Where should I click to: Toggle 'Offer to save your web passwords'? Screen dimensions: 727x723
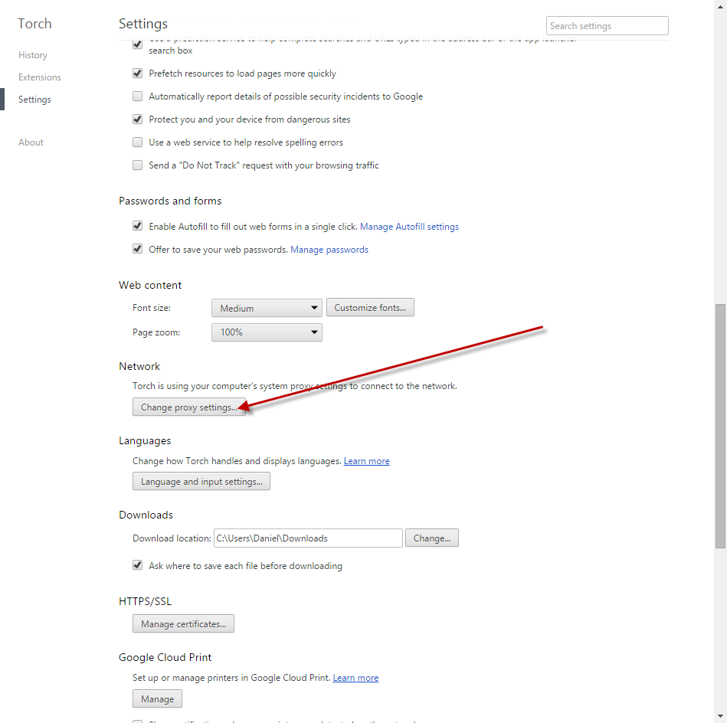click(137, 249)
